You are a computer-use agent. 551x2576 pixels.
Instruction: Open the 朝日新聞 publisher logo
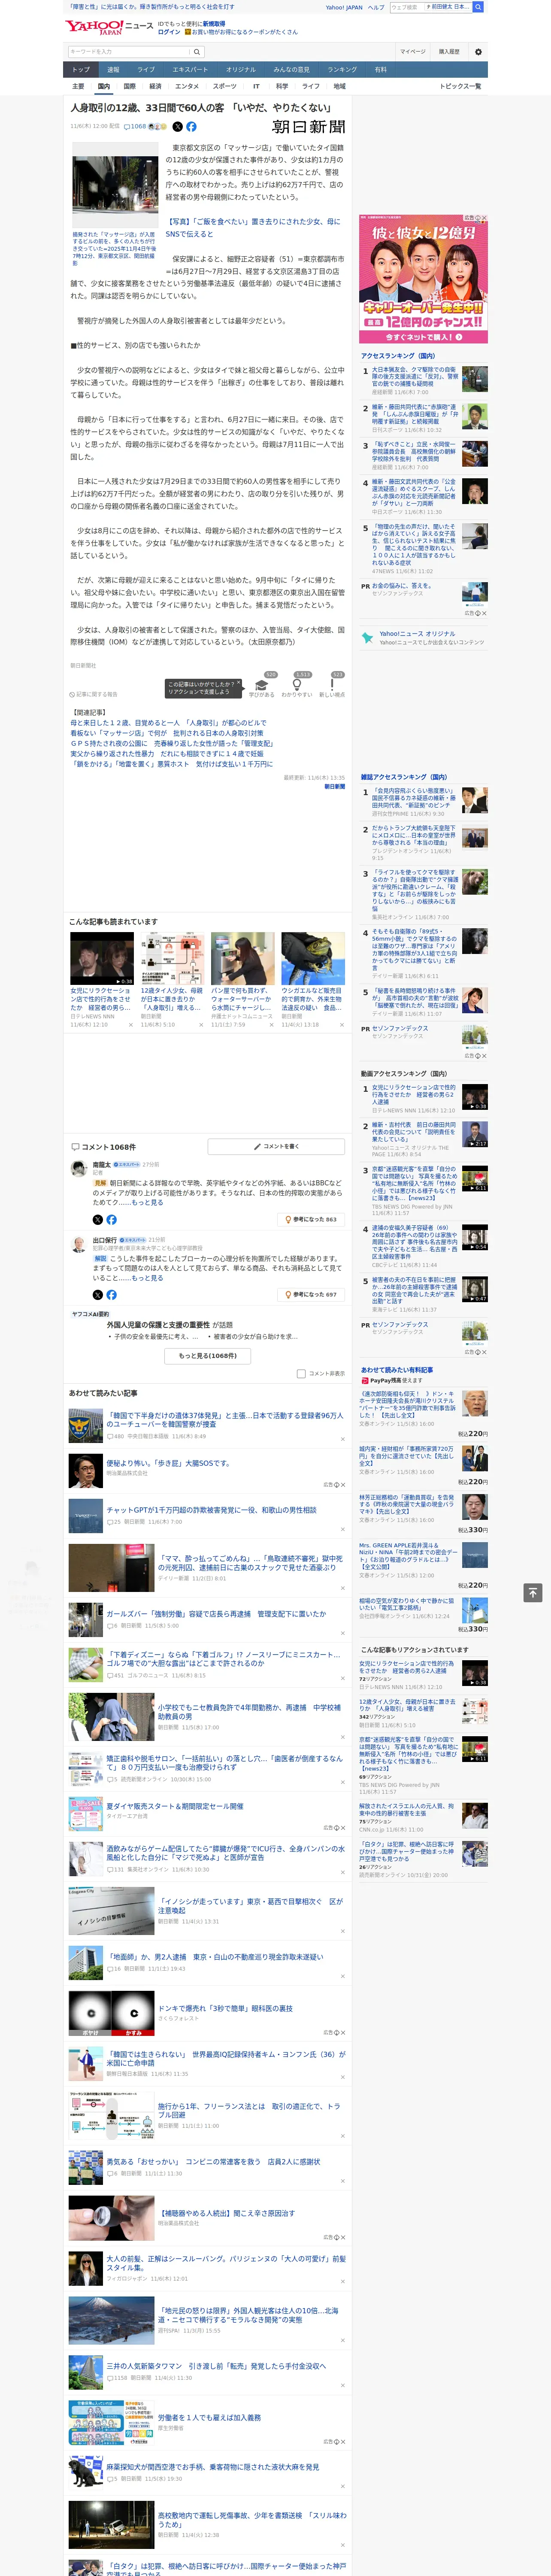pos(308,127)
